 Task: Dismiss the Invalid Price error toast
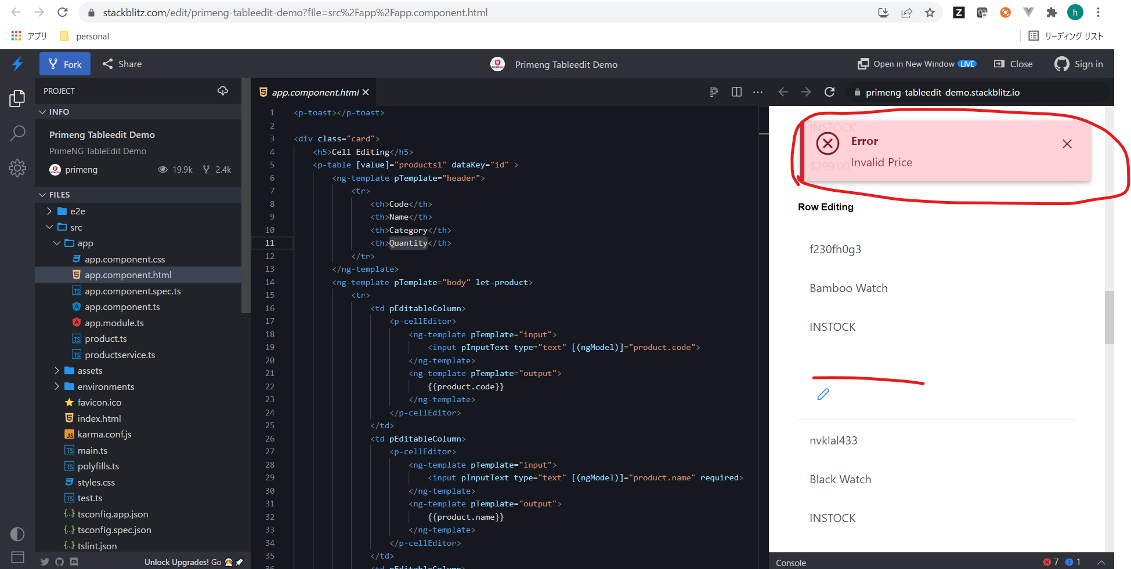click(1067, 144)
